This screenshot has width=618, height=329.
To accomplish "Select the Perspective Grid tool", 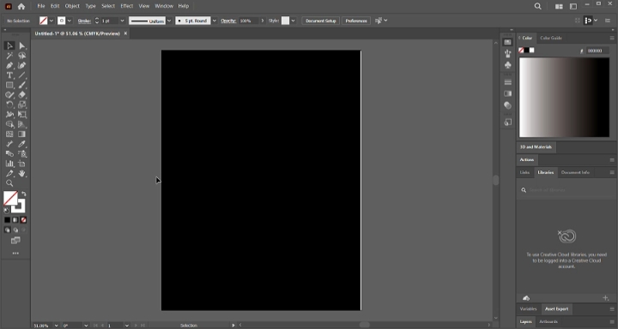I will click(x=22, y=124).
